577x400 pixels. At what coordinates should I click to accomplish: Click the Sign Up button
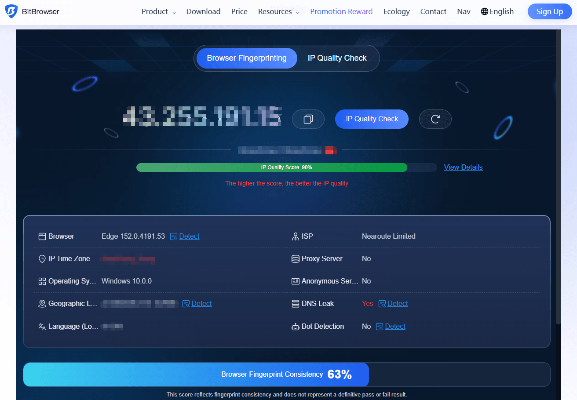550,11
